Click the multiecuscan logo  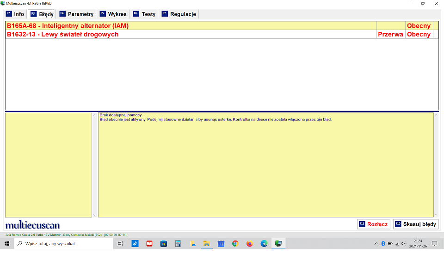pyautogui.click(x=32, y=225)
